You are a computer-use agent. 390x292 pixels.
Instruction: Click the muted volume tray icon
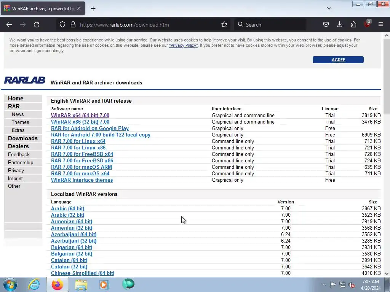pos(352,285)
